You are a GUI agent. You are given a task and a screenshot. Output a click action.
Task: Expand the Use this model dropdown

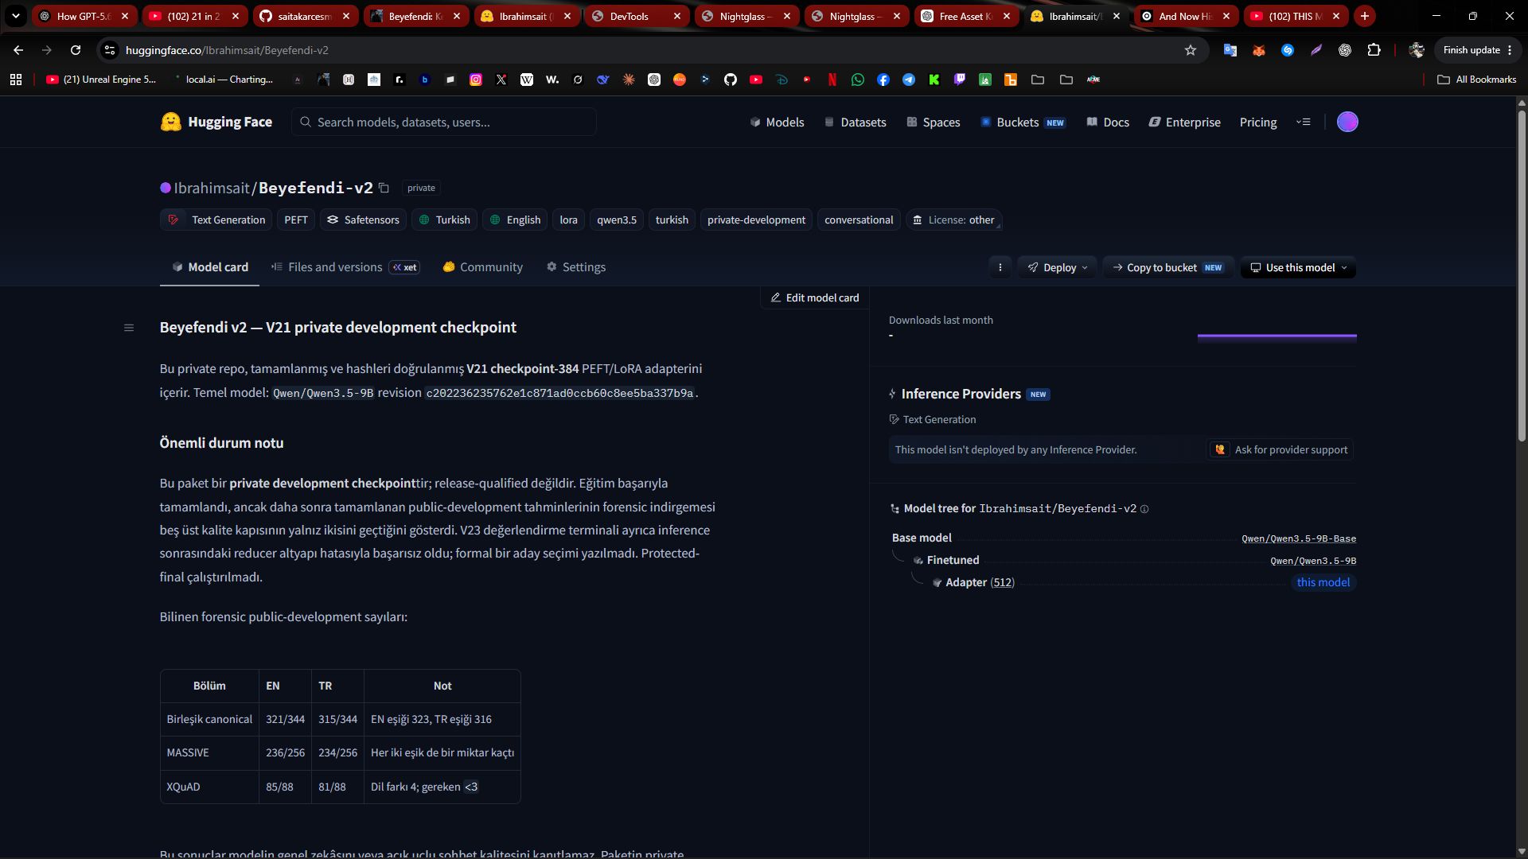(x=1298, y=268)
